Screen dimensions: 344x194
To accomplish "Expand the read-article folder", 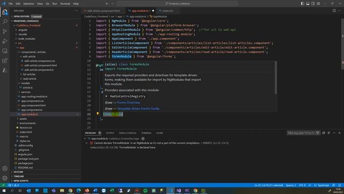I will point(30,79).
